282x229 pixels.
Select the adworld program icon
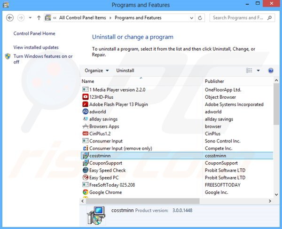coord(86,111)
